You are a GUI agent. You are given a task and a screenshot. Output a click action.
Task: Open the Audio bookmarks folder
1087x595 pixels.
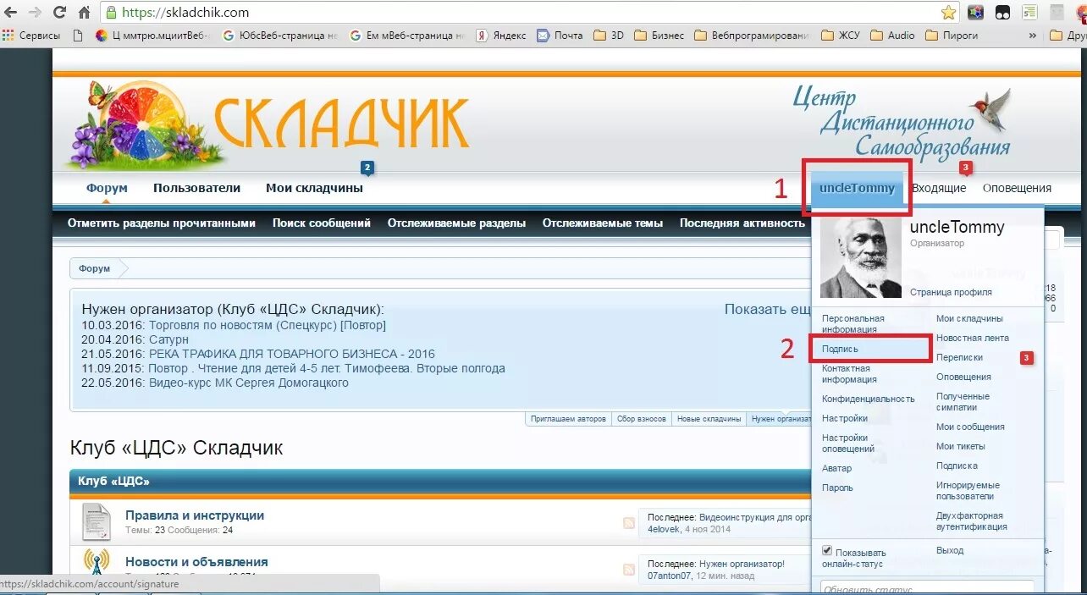point(892,36)
